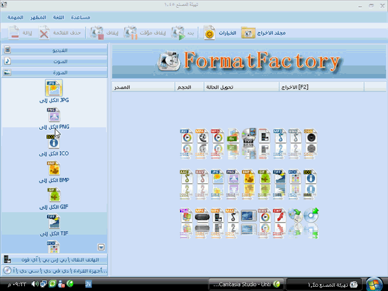Select the الكل إلى BMP icon
The image size is (388, 291).
[x=54, y=169]
